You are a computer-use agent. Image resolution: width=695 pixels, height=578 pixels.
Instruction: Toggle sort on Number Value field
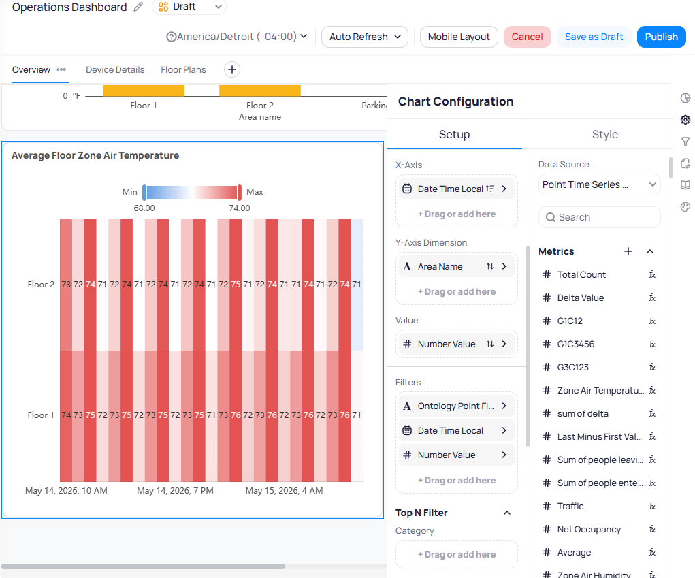pyautogui.click(x=490, y=344)
